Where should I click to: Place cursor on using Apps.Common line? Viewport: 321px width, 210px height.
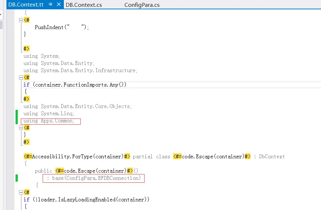point(49,121)
